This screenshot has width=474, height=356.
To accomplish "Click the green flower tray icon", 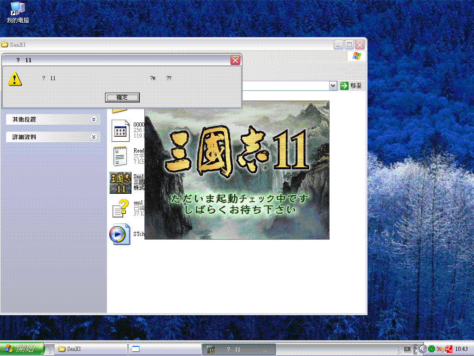I will coord(432,349).
